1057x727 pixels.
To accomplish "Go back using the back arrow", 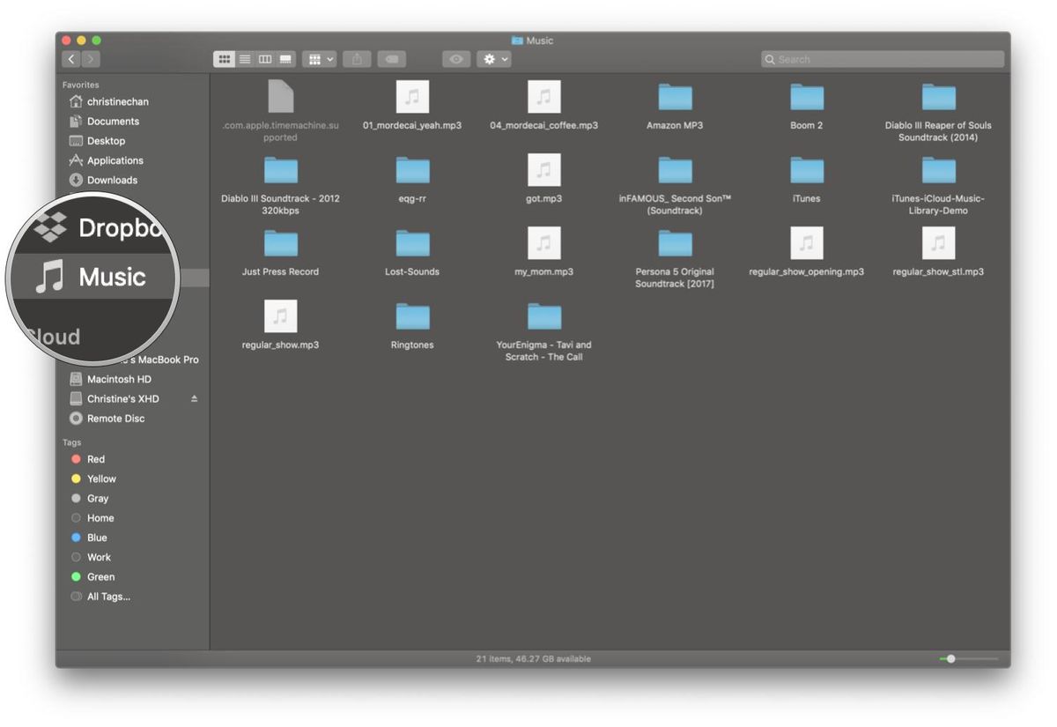I will pos(70,58).
